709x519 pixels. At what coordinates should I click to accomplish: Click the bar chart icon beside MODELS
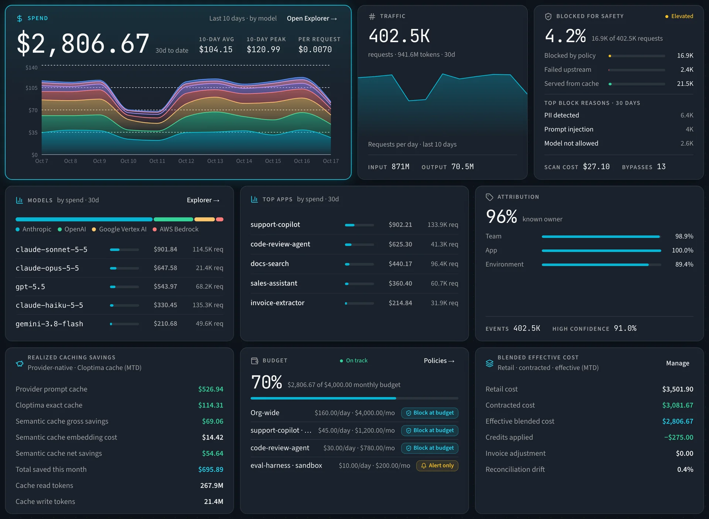(20, 200)
